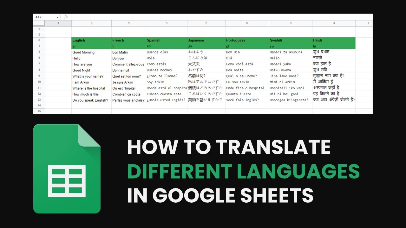406x228 pixels.
Task: Select the "Do you speak English?" cell
Action: tap(91, 100)
